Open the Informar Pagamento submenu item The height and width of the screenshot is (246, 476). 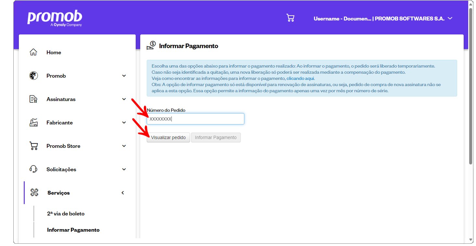click(73, 230)
